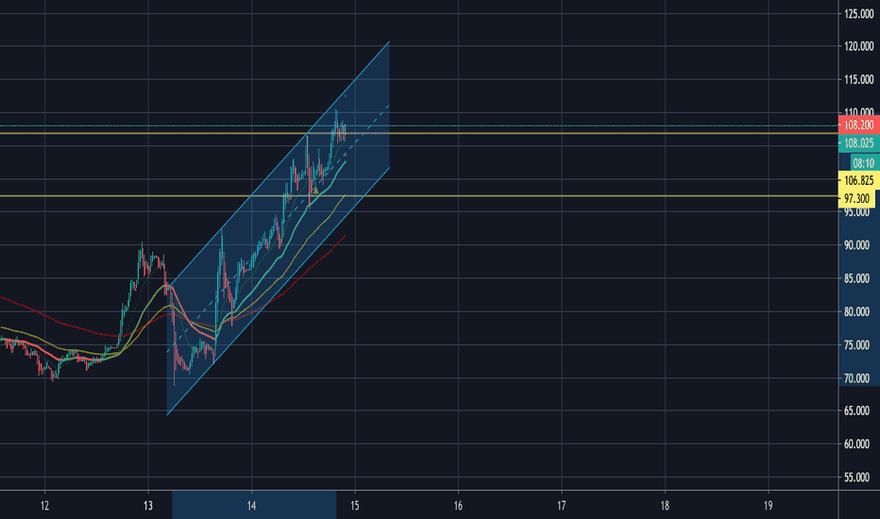Click the 80.000 price axis label
This screenshot has height=519, width=880.
coord(857,311)
